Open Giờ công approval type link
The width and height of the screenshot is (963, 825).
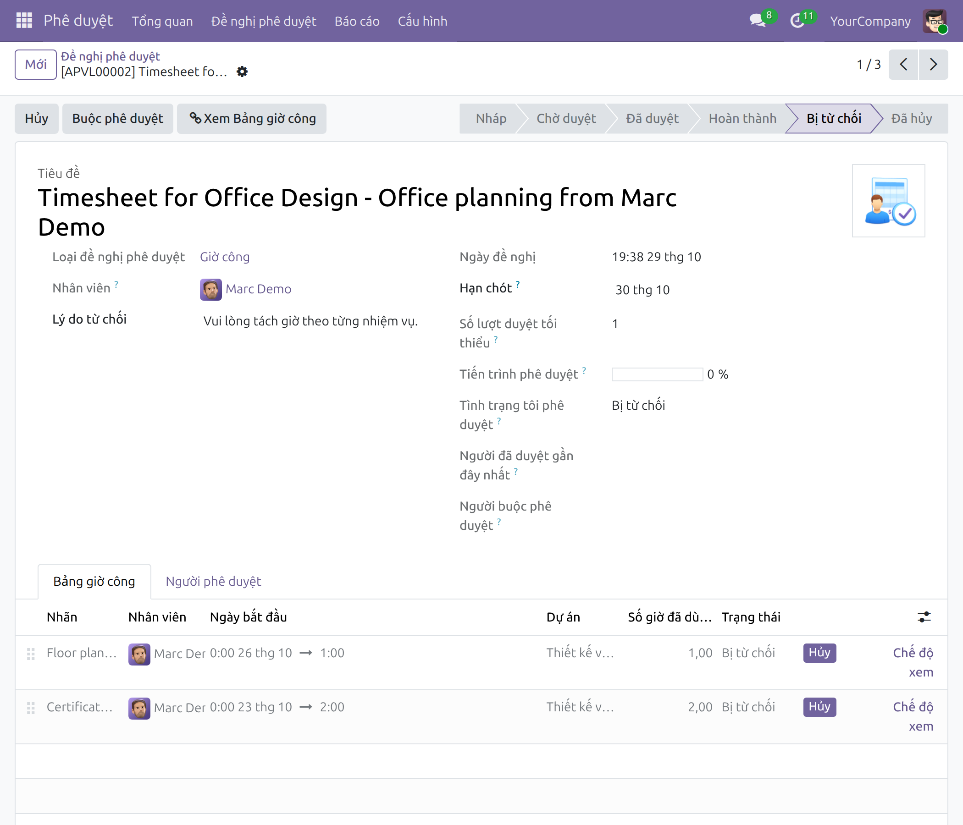pyautogui.click(x=225, y=257)
